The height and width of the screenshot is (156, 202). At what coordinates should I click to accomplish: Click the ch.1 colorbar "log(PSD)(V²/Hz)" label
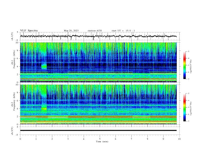coord(191,67)
